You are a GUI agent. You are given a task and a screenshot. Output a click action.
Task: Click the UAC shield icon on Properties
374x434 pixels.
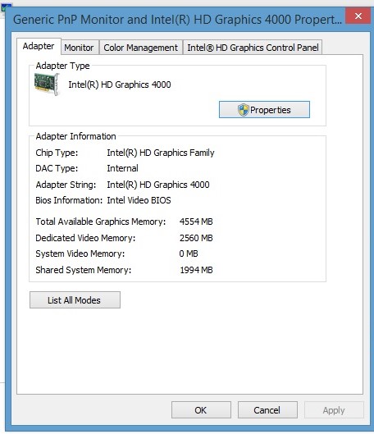tap(243, 110)
